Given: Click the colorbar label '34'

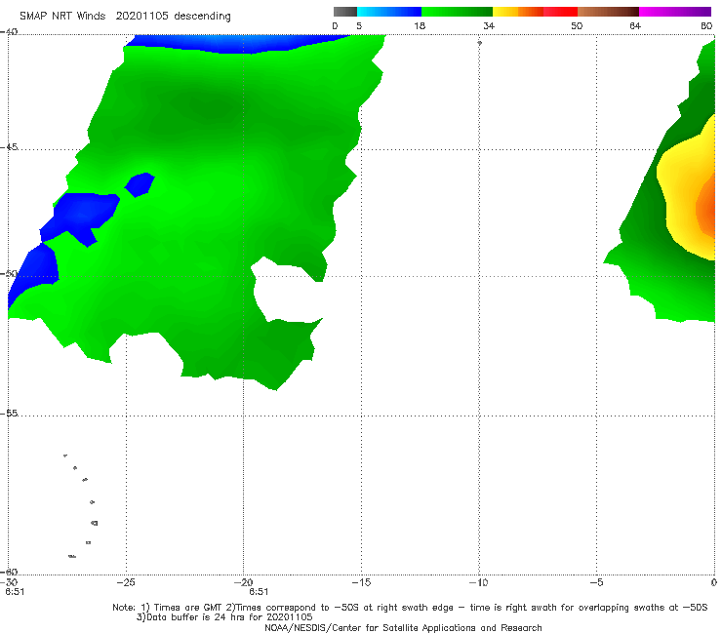Looking at the screenshot, I should [x=489, y=25].
